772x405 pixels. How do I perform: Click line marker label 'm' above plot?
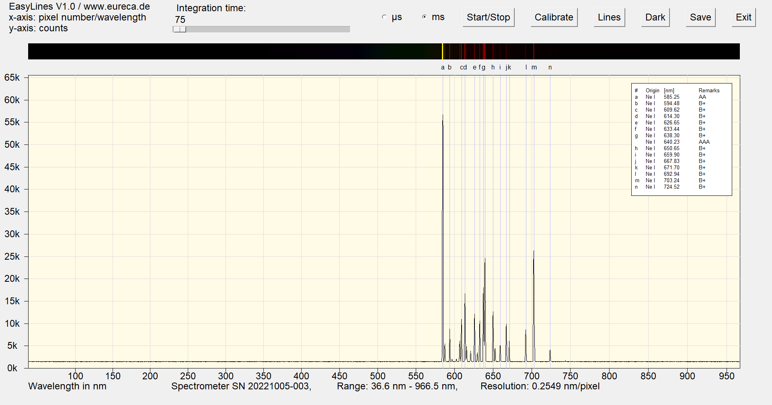(534, 67)
